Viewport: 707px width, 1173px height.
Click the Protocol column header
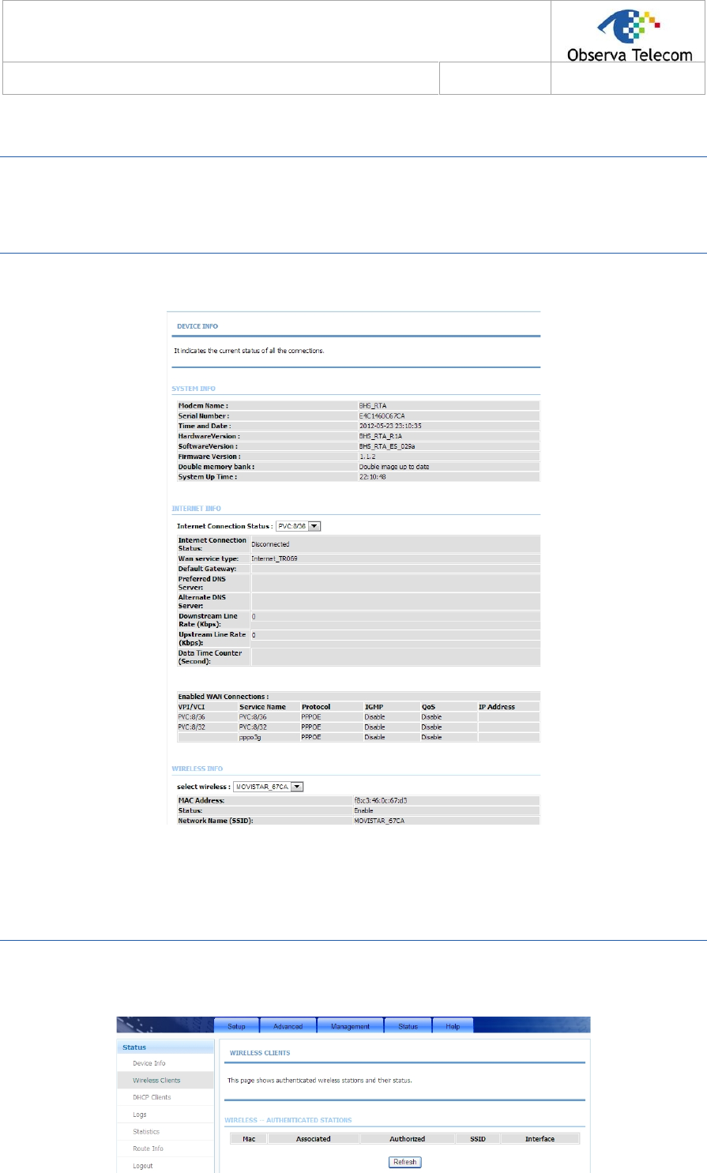point(316,707)
